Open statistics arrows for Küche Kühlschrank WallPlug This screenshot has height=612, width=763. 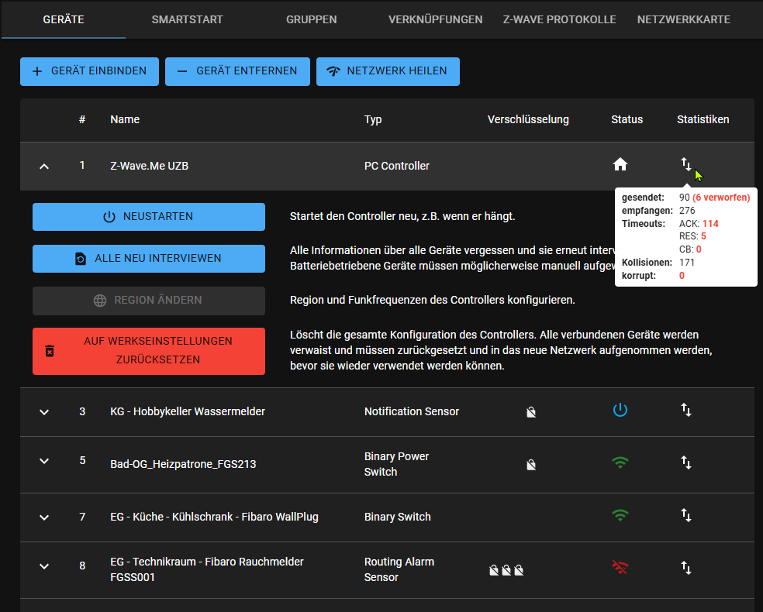pos(686,515)
